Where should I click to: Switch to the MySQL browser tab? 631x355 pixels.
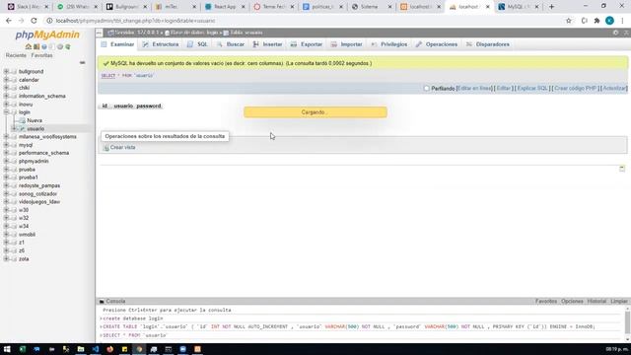(x=519, y=7)
